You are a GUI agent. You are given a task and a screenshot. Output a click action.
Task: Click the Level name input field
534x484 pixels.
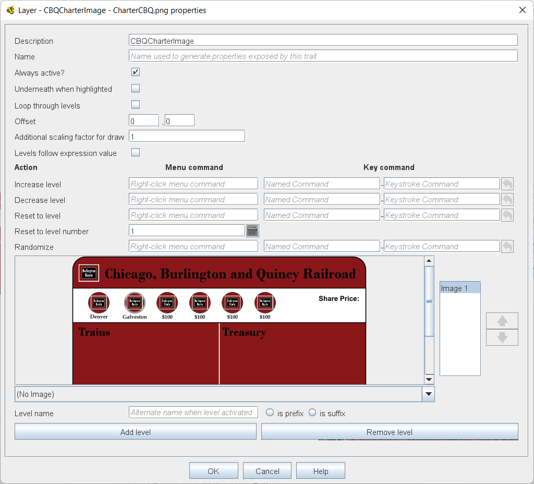tap(193, 413)
